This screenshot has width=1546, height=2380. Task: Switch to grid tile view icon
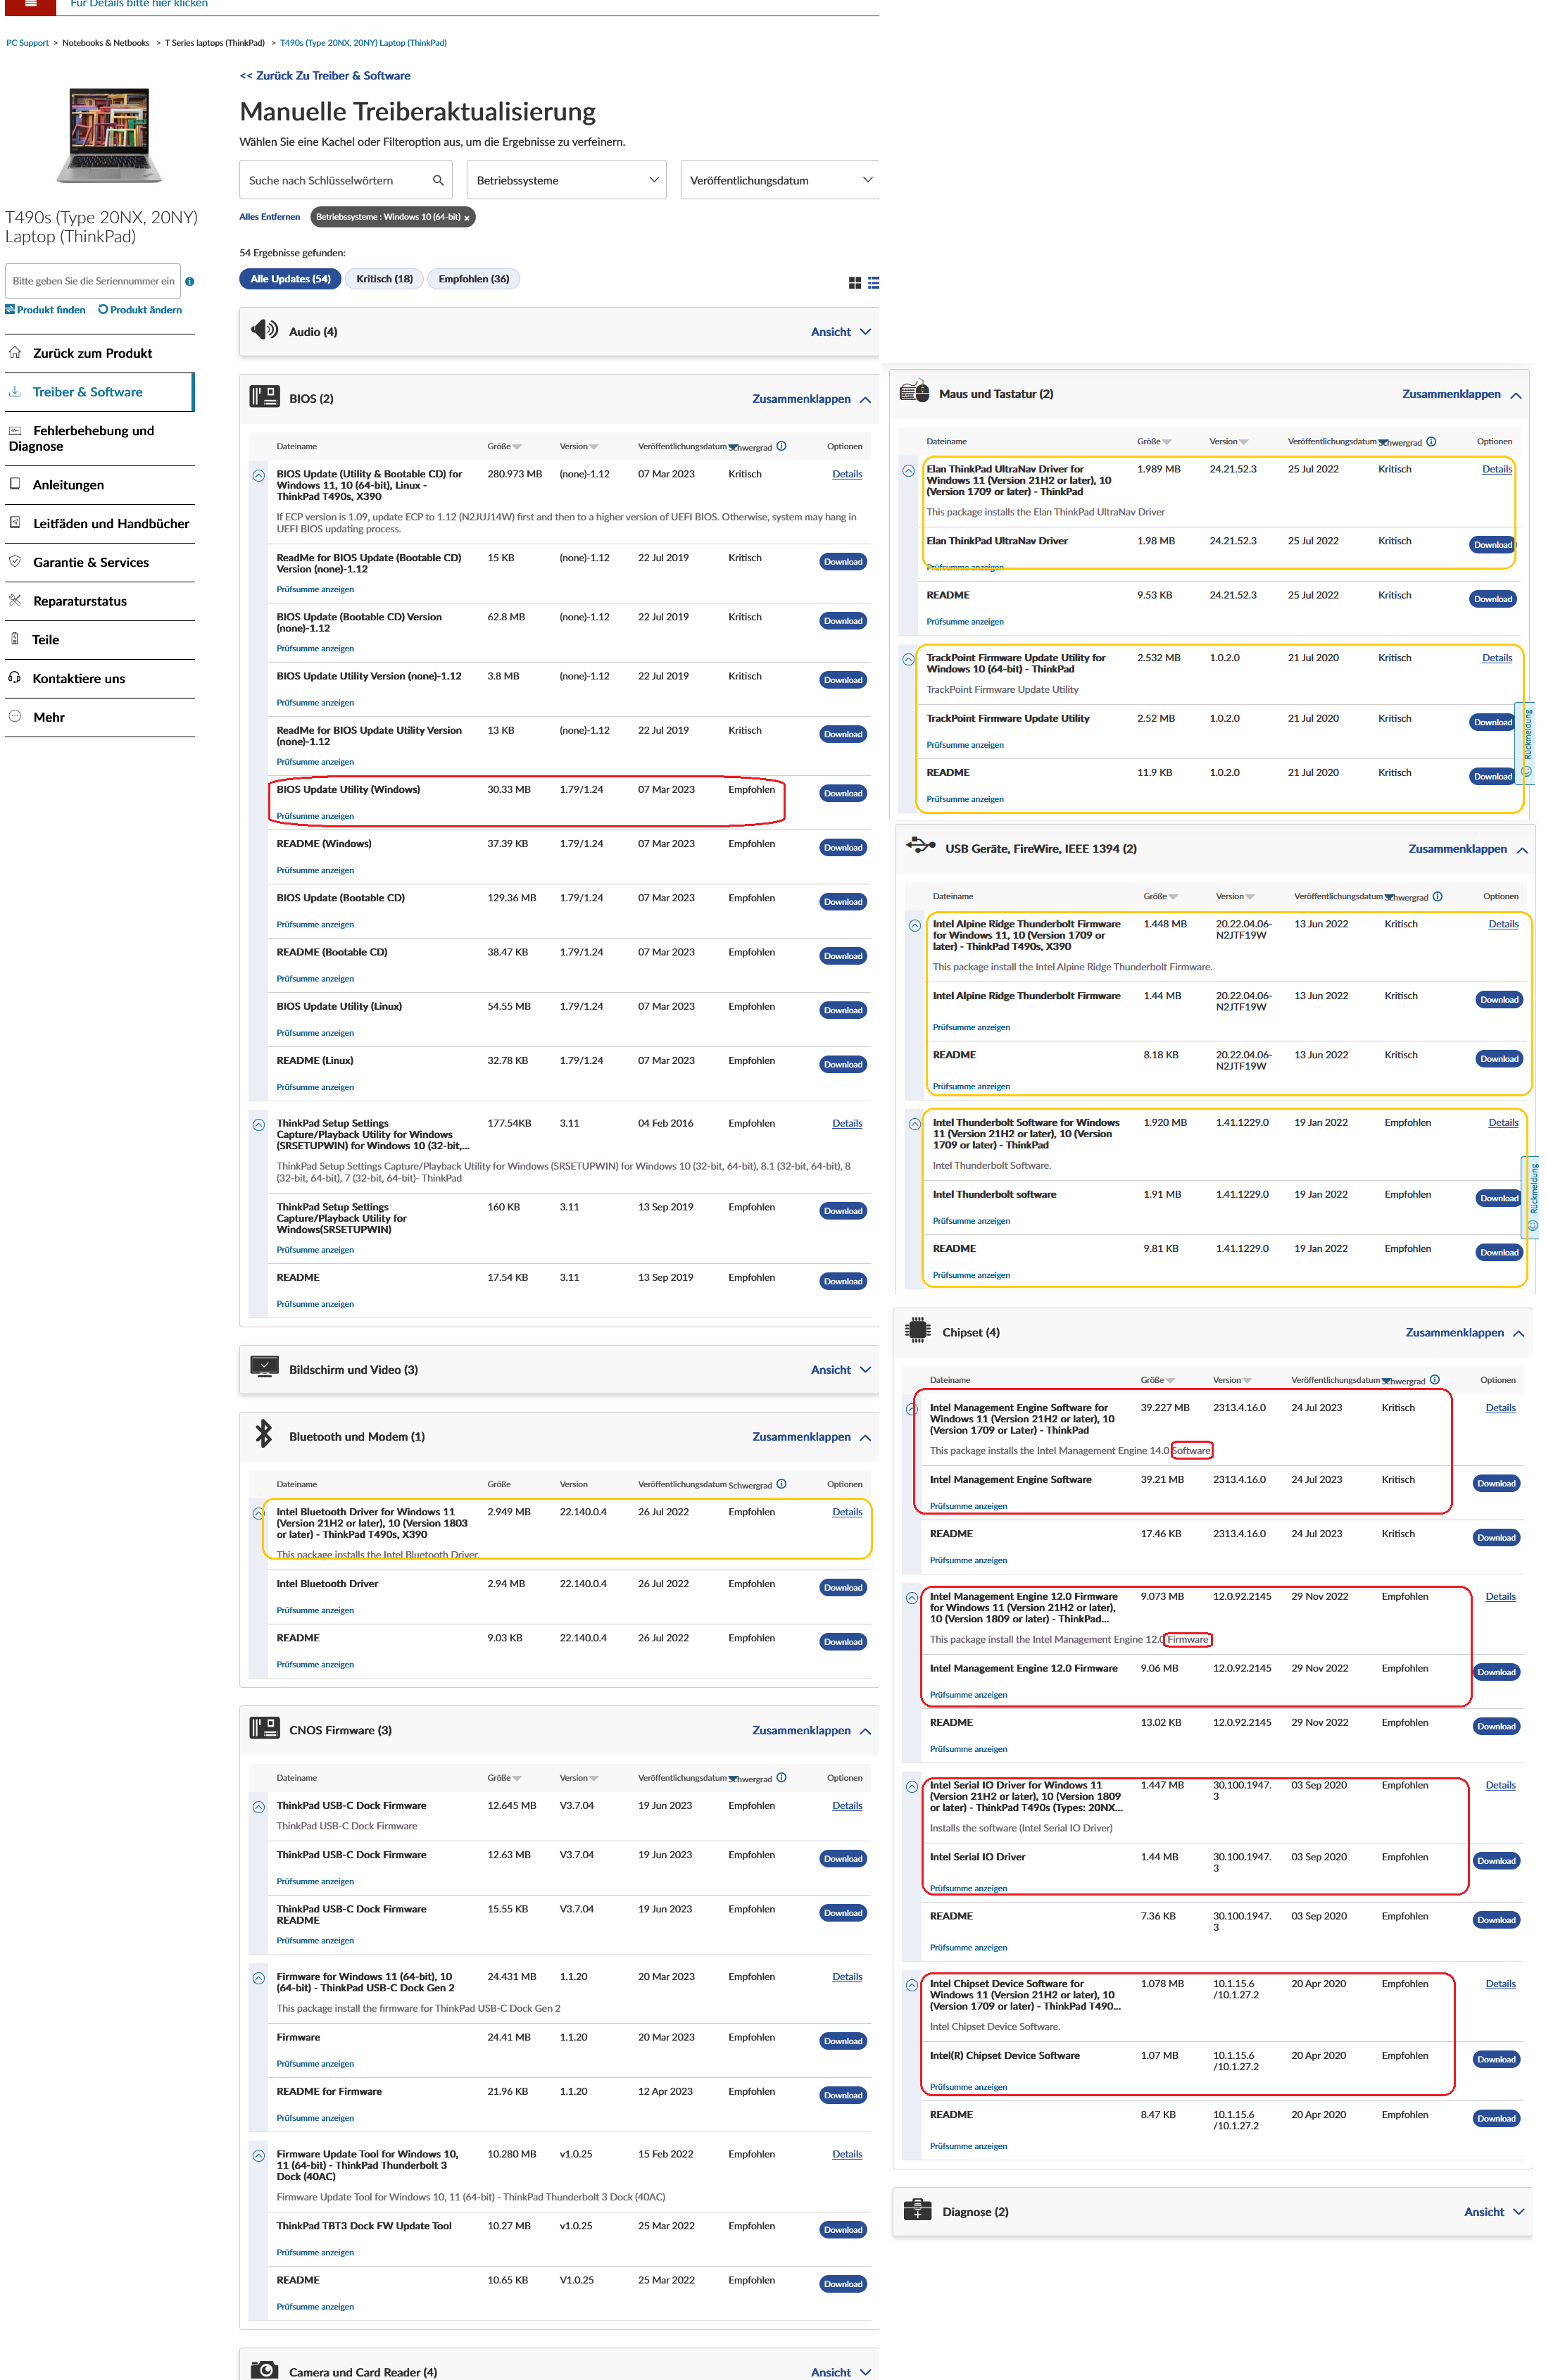pyautogui.click(x=854, y=283)
